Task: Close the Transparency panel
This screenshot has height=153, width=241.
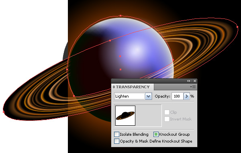Action: [195, 81]
